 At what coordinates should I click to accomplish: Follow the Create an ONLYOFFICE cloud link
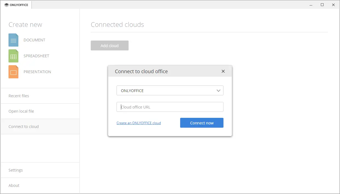[x=138, y=123]
